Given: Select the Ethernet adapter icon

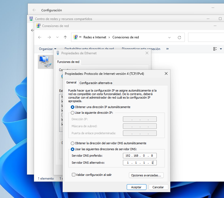Looking at the screenshot, I should click(x=45, y=62).
